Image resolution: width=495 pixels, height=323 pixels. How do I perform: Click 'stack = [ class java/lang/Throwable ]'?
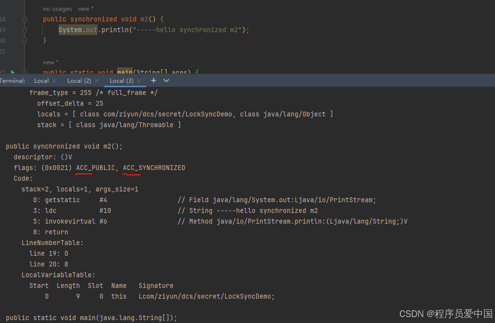coord(109,125)
